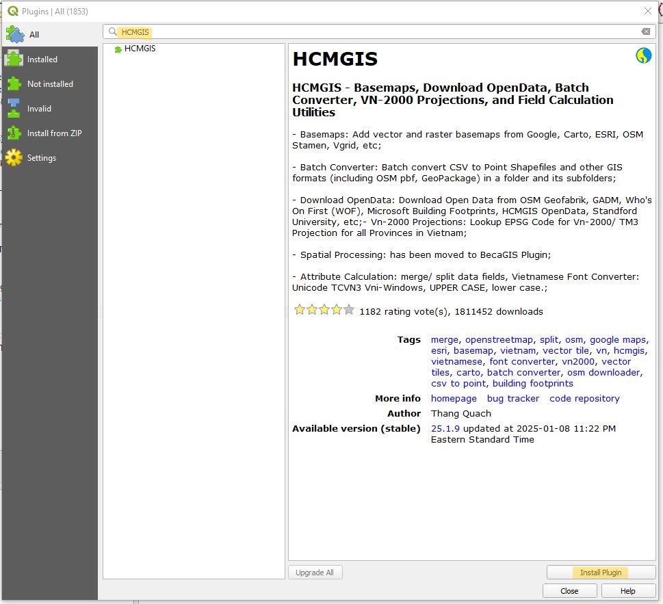This screenshot has height=604, width=663.
Task: Click the Upgrade All button
Action: [315, 573]
